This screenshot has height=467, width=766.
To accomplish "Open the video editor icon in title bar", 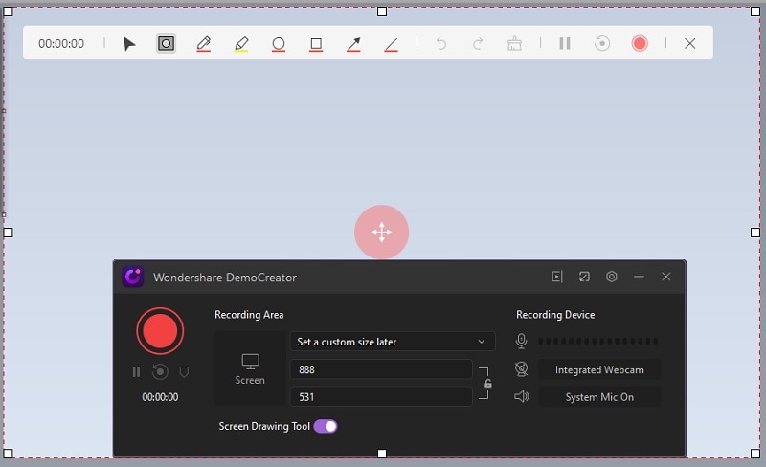I will tap(557, 277).
